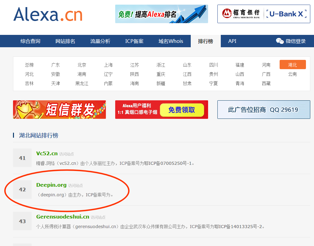
Task: Open the 流量分析 nav tab
Action: tap(100, 41)
